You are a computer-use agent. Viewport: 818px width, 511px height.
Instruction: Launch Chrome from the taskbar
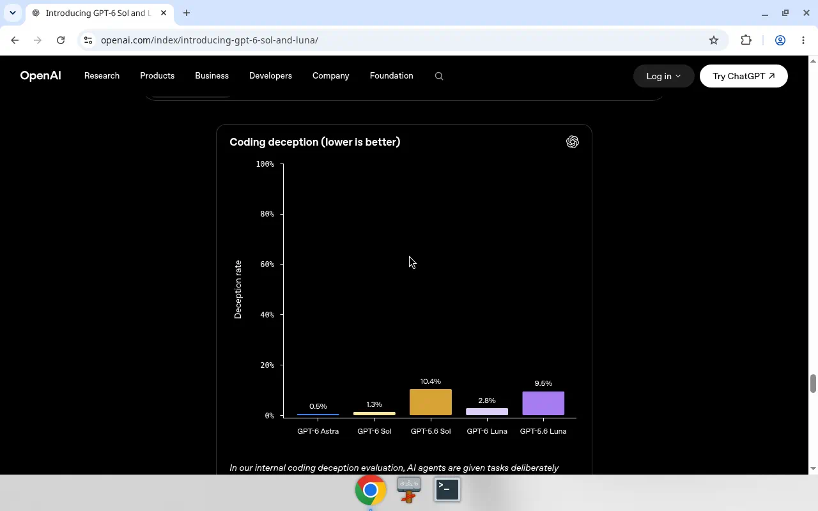click(x=371, y=490)
